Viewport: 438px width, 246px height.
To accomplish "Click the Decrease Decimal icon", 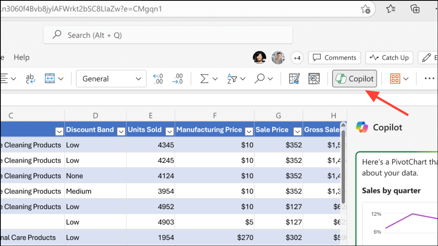I will point(178,78).
